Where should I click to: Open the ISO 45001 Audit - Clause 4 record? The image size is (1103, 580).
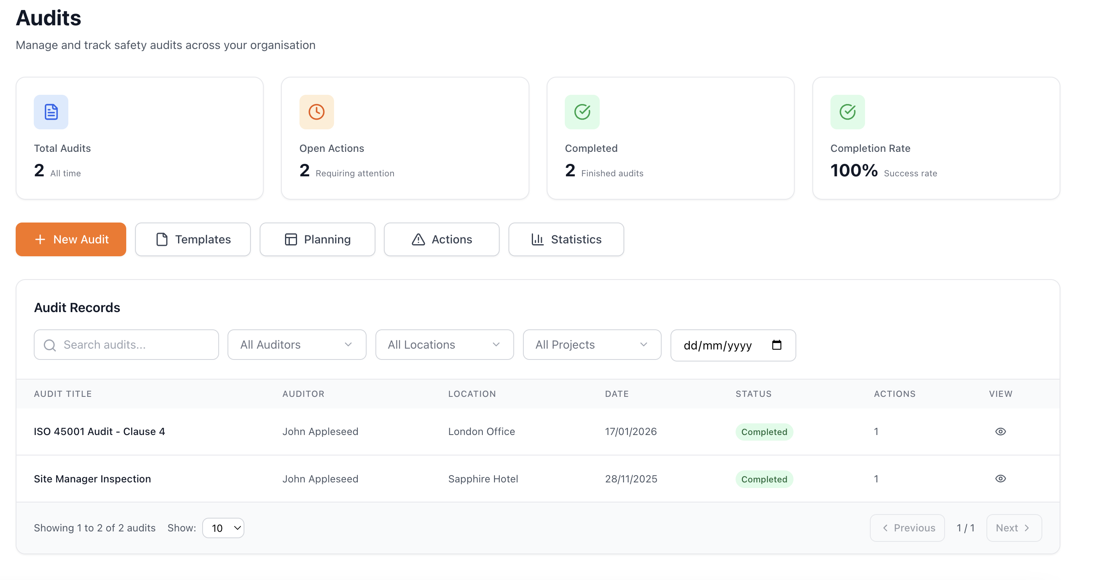tap(99, 431)
